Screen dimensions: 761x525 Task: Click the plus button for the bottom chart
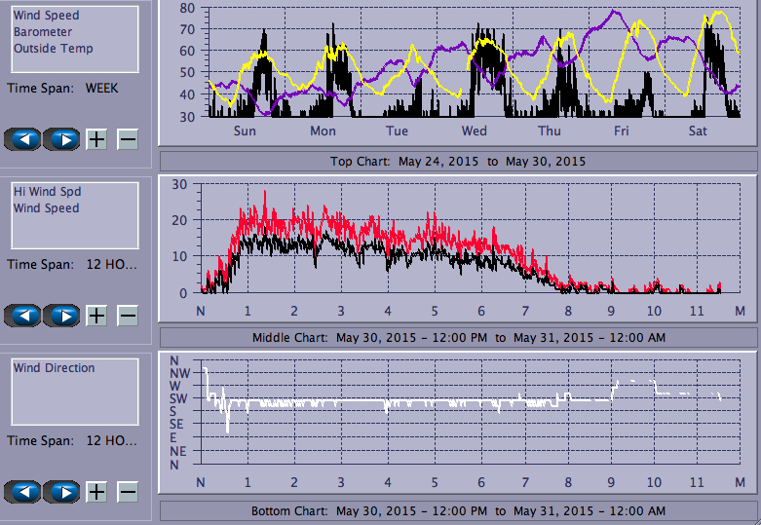tap(96, 492)
